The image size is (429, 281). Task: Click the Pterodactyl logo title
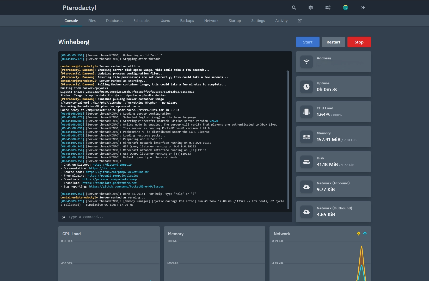[x=79, y=8]
